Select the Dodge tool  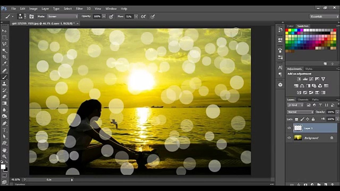click(5, 116)
